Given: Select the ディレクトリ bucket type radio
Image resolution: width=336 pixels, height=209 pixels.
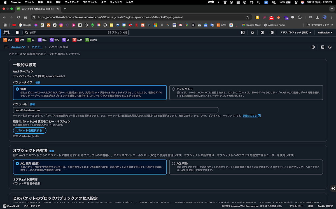Looking at the screenshot, I should click(174, 89).
